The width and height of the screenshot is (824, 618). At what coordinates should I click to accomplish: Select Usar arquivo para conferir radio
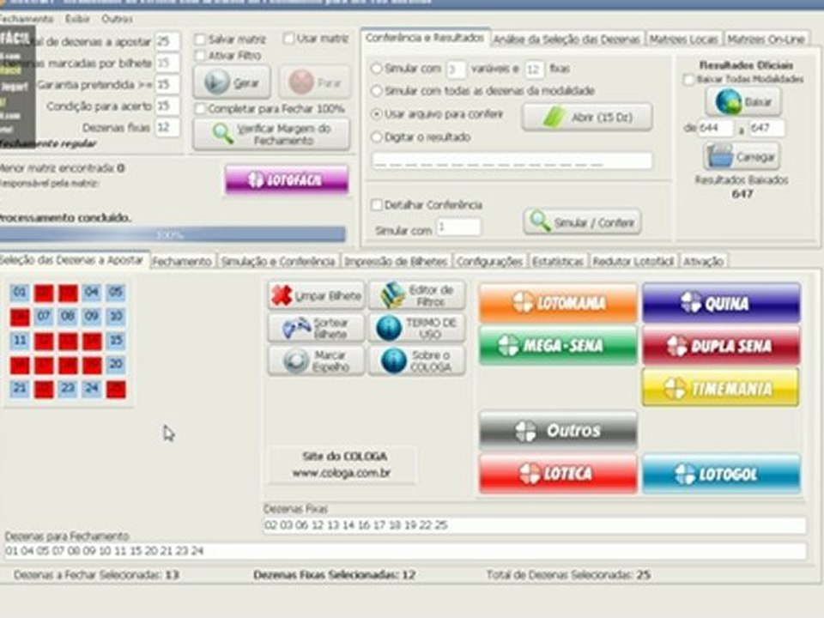376,113
